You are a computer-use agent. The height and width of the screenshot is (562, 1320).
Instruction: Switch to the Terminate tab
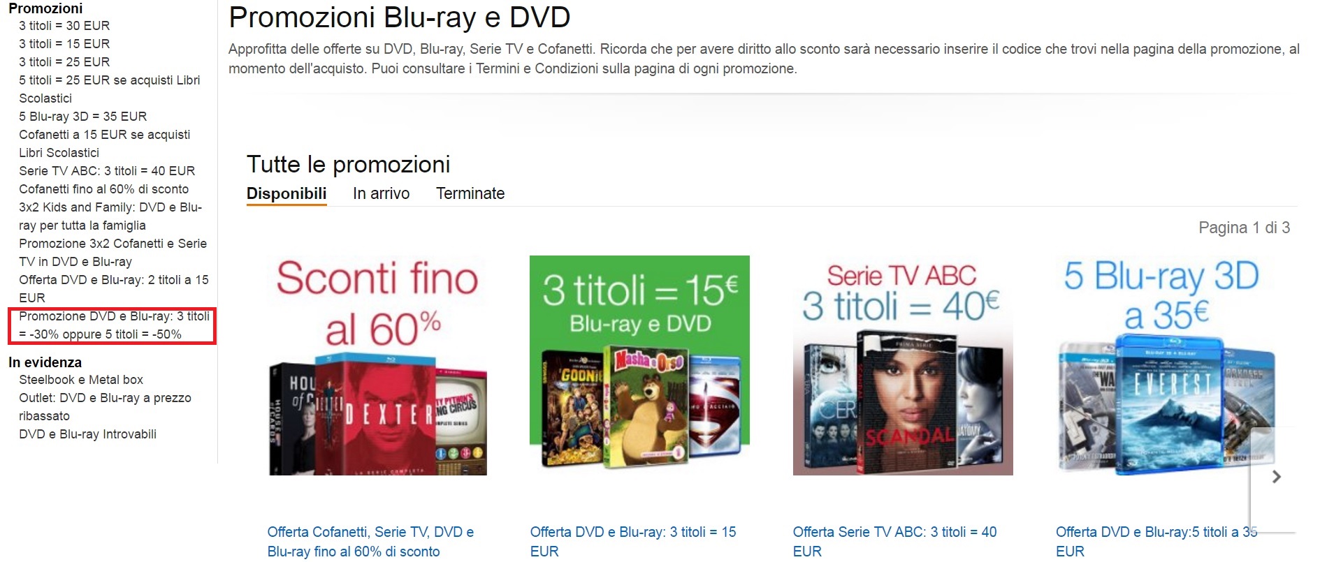pos(470,193)
